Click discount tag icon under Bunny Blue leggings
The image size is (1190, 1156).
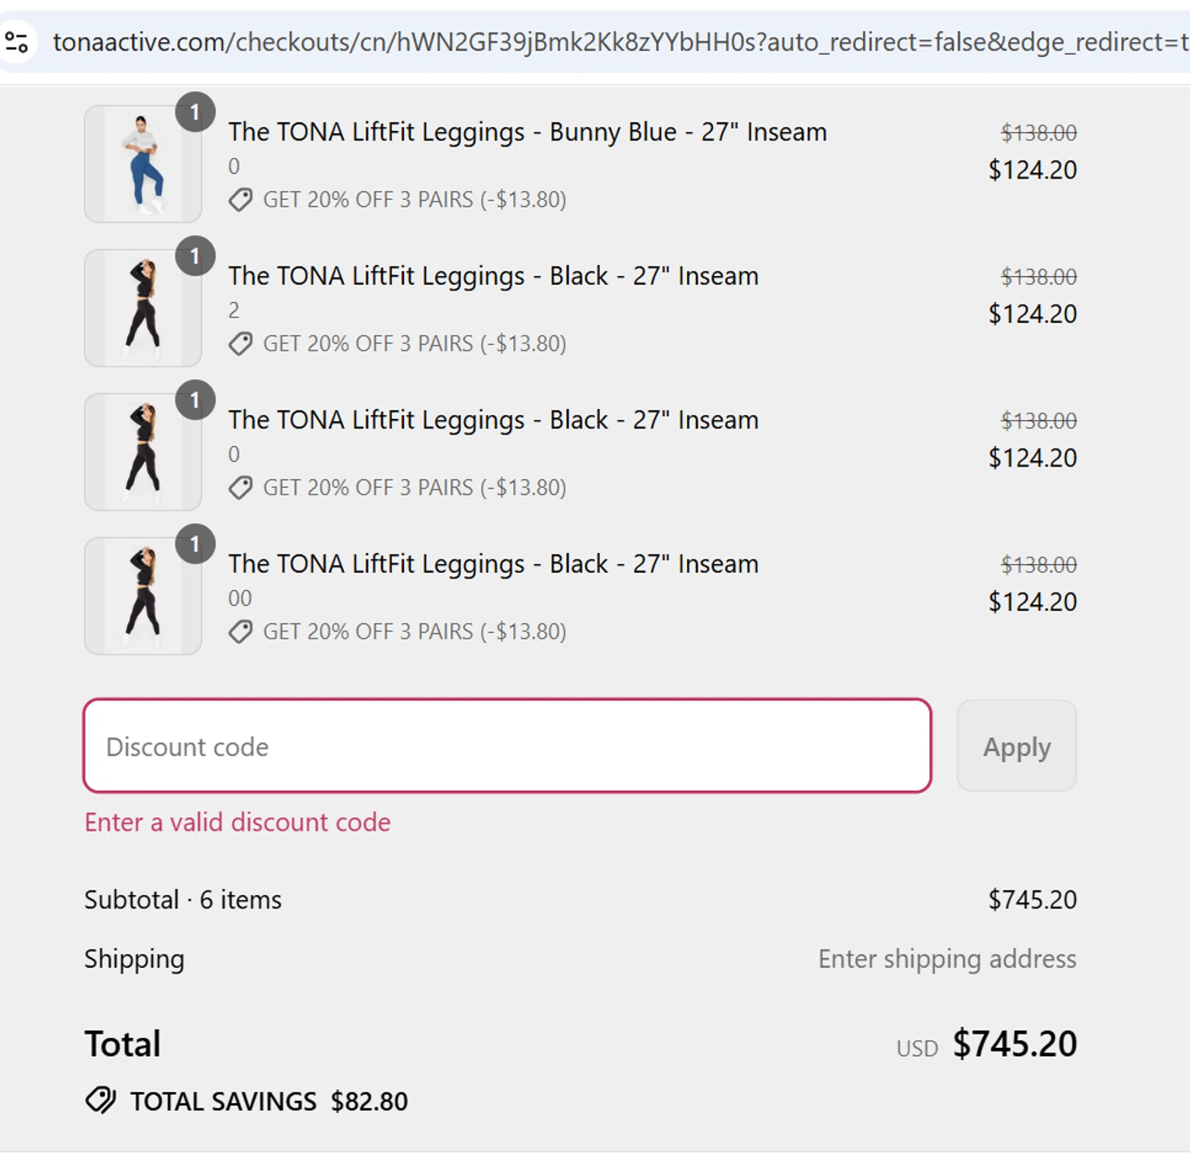click(x=240, y=200)
